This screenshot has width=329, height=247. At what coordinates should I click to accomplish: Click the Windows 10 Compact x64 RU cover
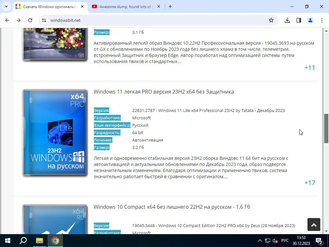(x=55, y=219)
